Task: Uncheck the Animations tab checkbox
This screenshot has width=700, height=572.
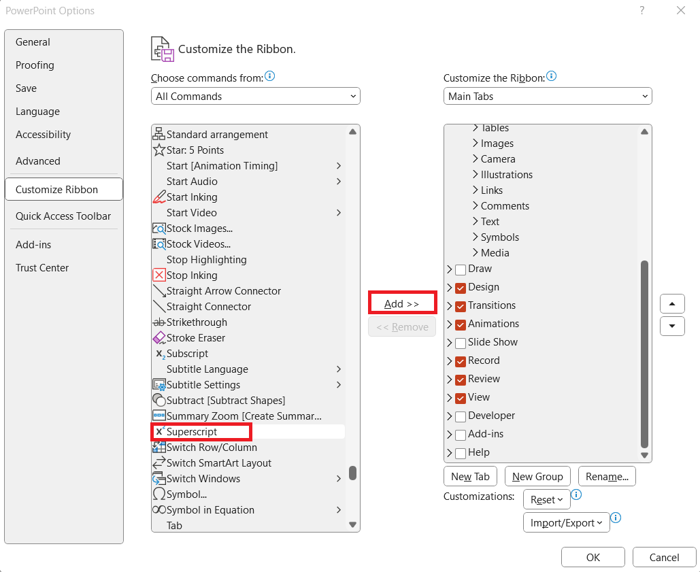Action: [x=461, y=324]
